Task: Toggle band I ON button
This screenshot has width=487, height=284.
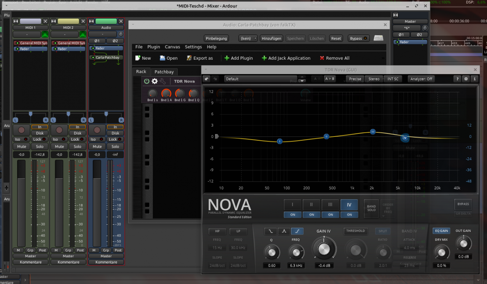Action: [x=293, y=214]
